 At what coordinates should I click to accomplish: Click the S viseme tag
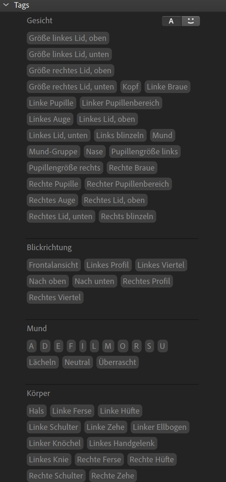pos(149,346)
